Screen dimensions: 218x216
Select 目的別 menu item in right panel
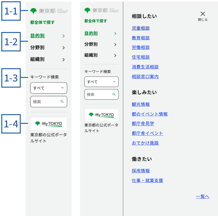click(x=91, y=33)
